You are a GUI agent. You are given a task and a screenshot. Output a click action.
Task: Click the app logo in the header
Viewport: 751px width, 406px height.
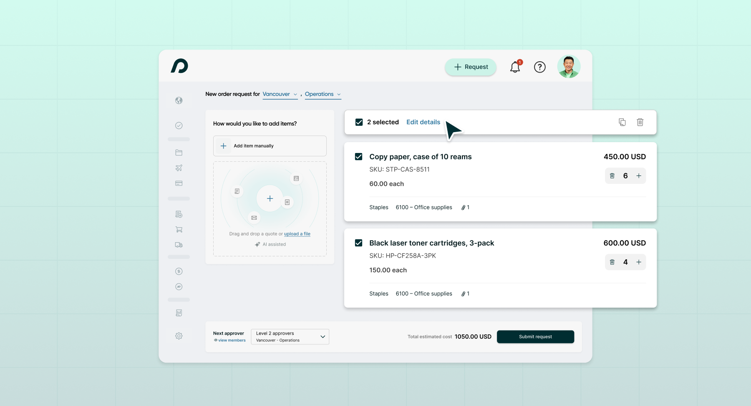[x=179, y=66]
